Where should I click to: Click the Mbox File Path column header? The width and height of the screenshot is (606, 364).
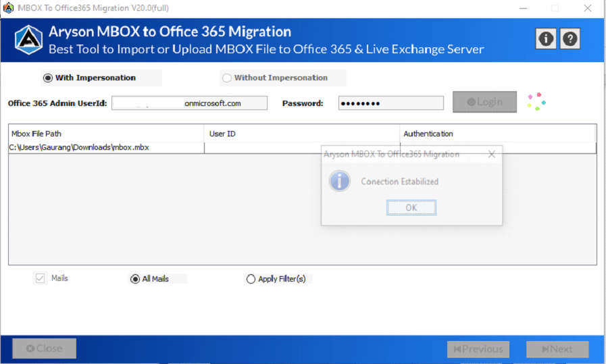tap(106, 134)
